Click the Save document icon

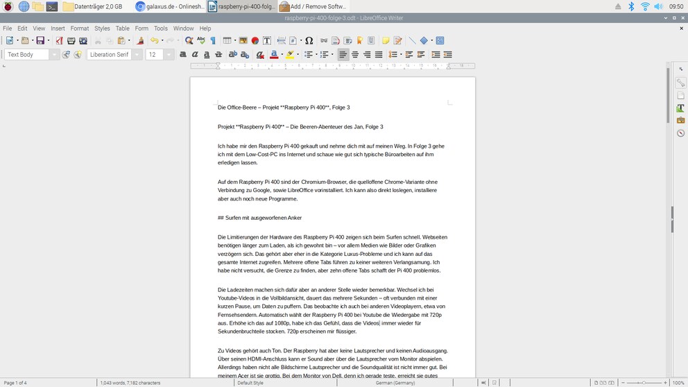40,40
